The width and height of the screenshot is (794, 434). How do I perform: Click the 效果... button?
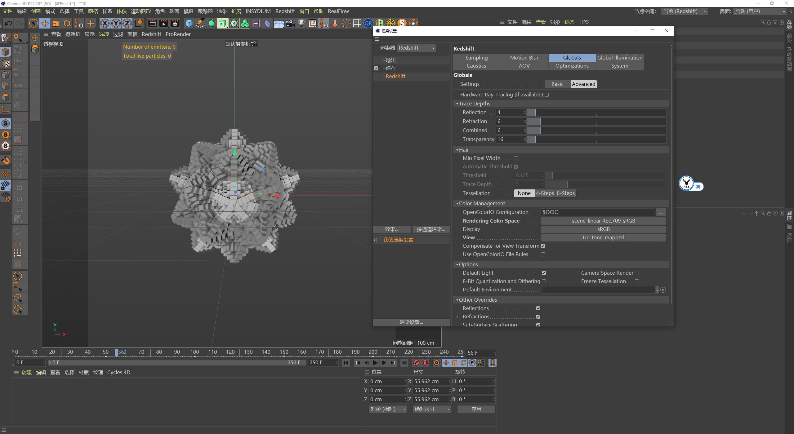(x=391, y=229)
